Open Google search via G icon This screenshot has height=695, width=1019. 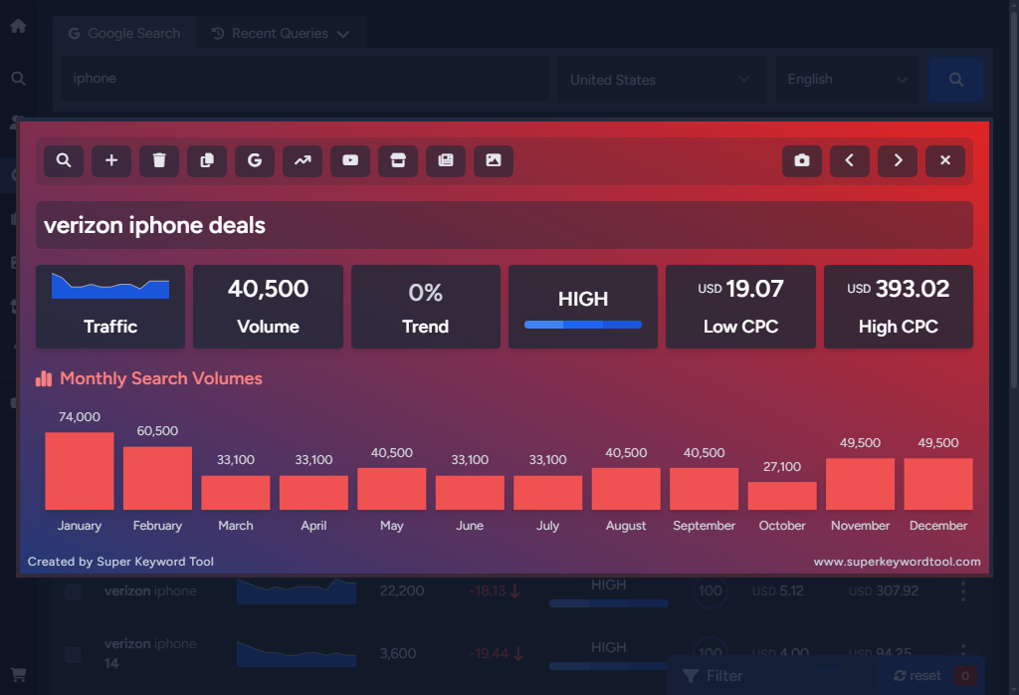255,160
